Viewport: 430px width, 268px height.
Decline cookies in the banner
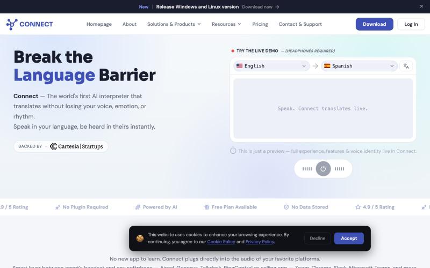pos(318,239)
